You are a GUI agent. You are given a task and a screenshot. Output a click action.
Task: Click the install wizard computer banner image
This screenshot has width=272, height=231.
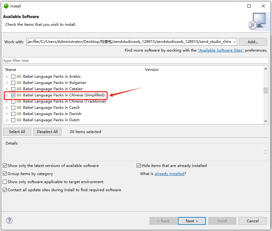pyautogui.click(x=257, y=21)
